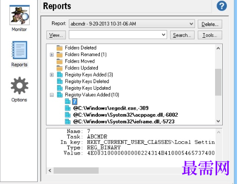Open the Tools... button

pos(210,35)
